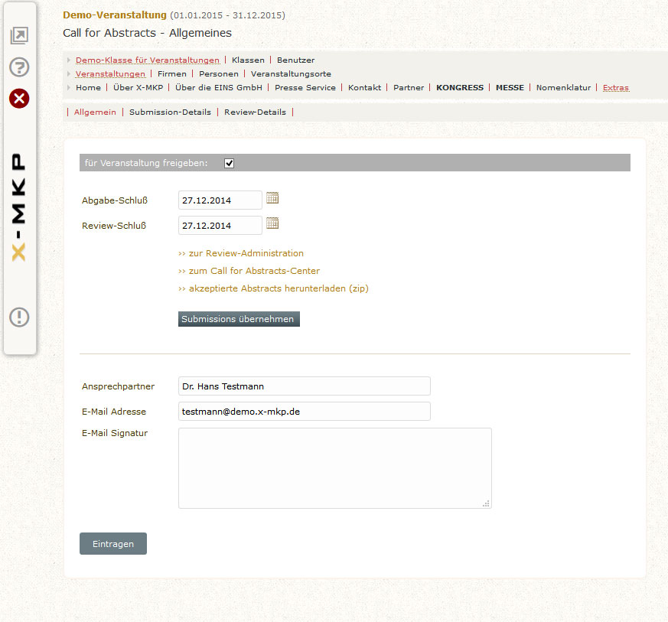
Task: Click the Abgabe-Schluß date field
Action: click(220, 200)
